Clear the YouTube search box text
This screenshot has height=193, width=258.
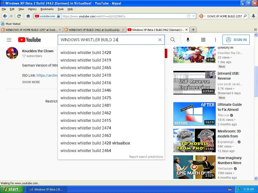160,40
